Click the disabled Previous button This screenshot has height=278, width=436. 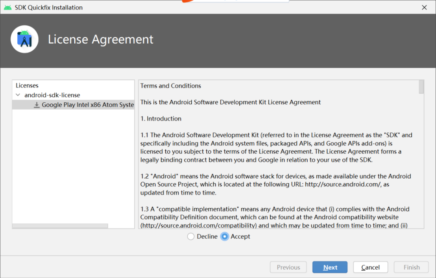click(x=288, y=267)
